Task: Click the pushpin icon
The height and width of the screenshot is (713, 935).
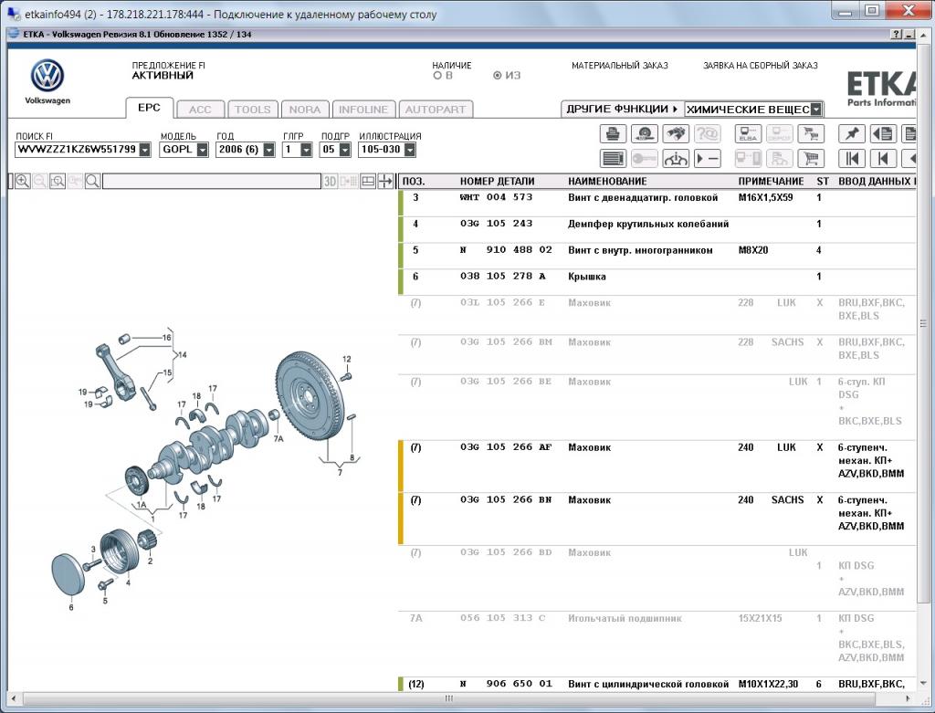Action: tap(851, 133)
